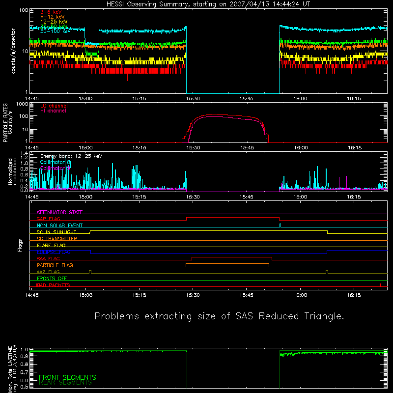Click the 15:30 tick label in counts panel
This screenshot has width=393, height=393.
tap(193, 99)
